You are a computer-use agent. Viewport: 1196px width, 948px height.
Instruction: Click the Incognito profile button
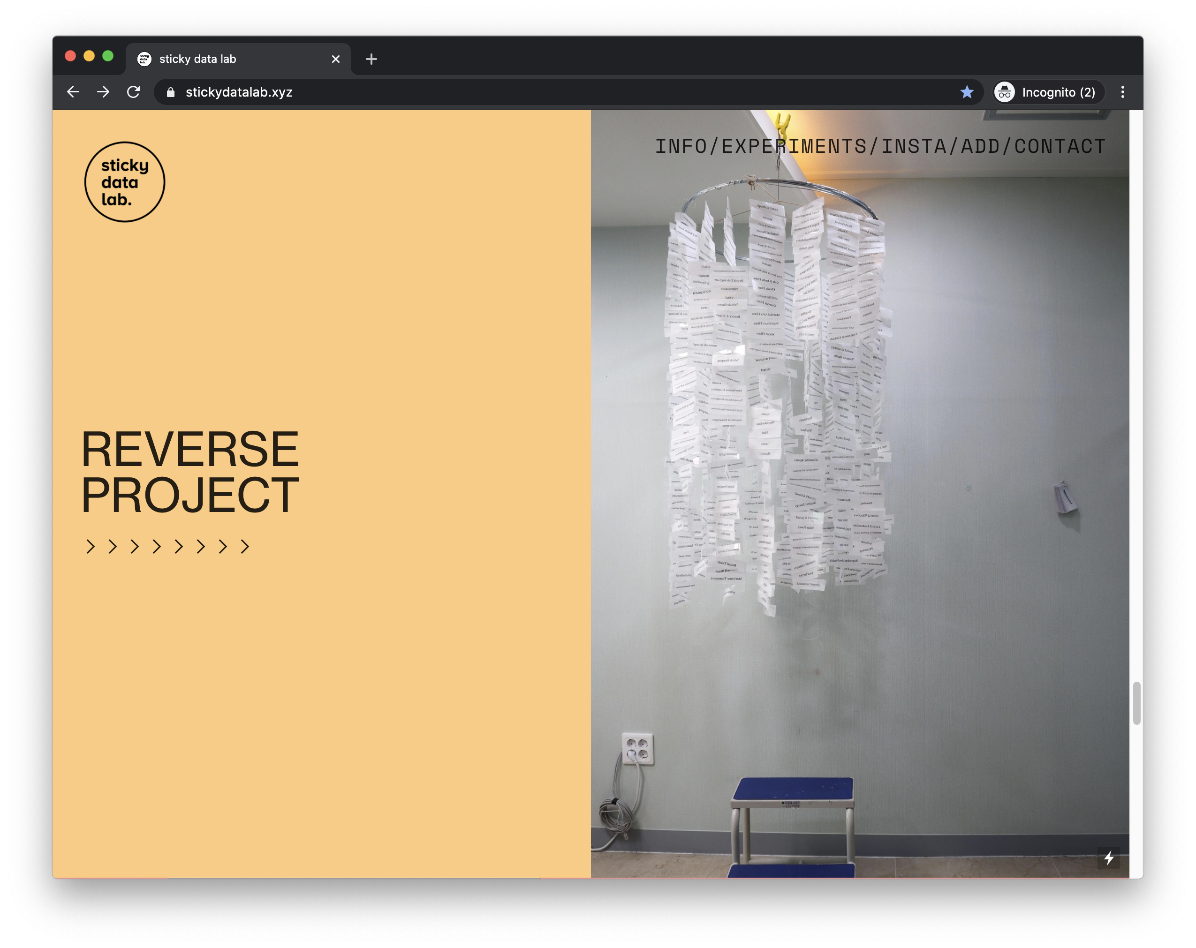point(1048,92)
